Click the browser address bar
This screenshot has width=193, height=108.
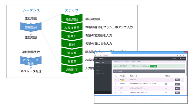pyautogui.click(x=139, y=55)
